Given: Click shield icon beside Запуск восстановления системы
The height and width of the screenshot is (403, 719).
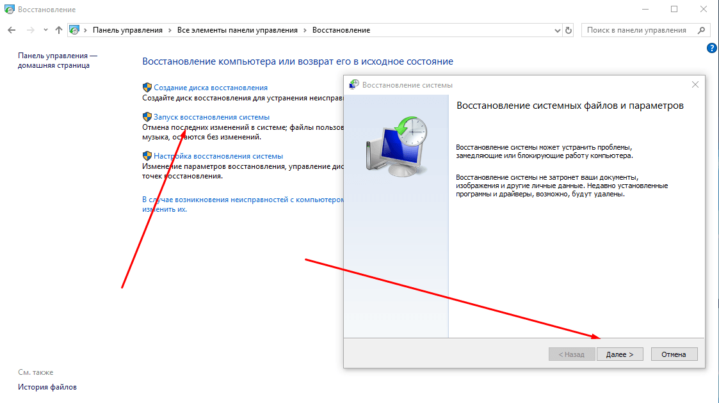Looking at the screenshot, I should (x=147, y=117).
